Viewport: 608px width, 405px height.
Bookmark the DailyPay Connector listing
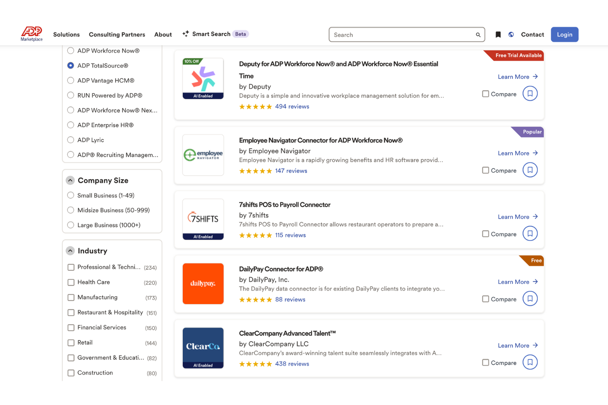(530, 299)
